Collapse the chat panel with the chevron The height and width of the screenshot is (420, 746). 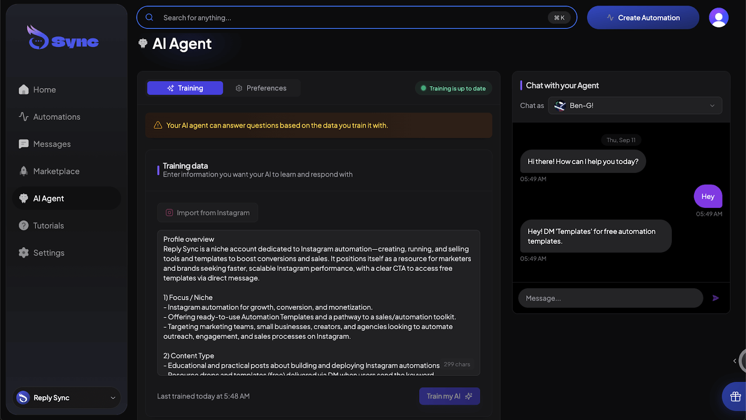[x=735, y=360]
